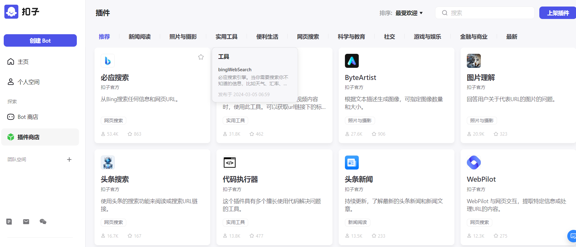576x247 pixels.
Task: Click 网页搜索 tag on 头条搜索 card
Action: [114, 222]
